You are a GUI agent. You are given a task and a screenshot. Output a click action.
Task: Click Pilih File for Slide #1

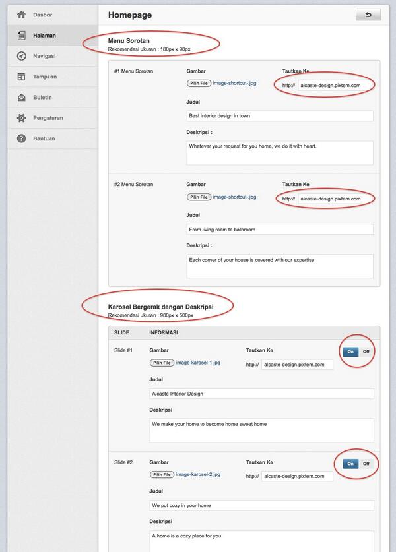click(162, 363)
